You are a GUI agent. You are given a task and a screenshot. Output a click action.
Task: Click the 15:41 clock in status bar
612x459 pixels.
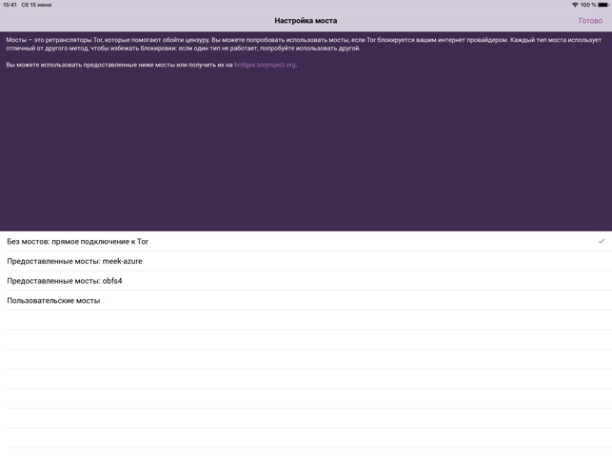click(10, 5)
